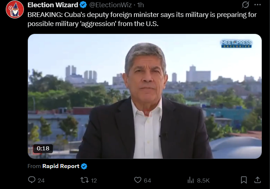Open the share post icon
The image size is (270, 189).
pos(257,180)
